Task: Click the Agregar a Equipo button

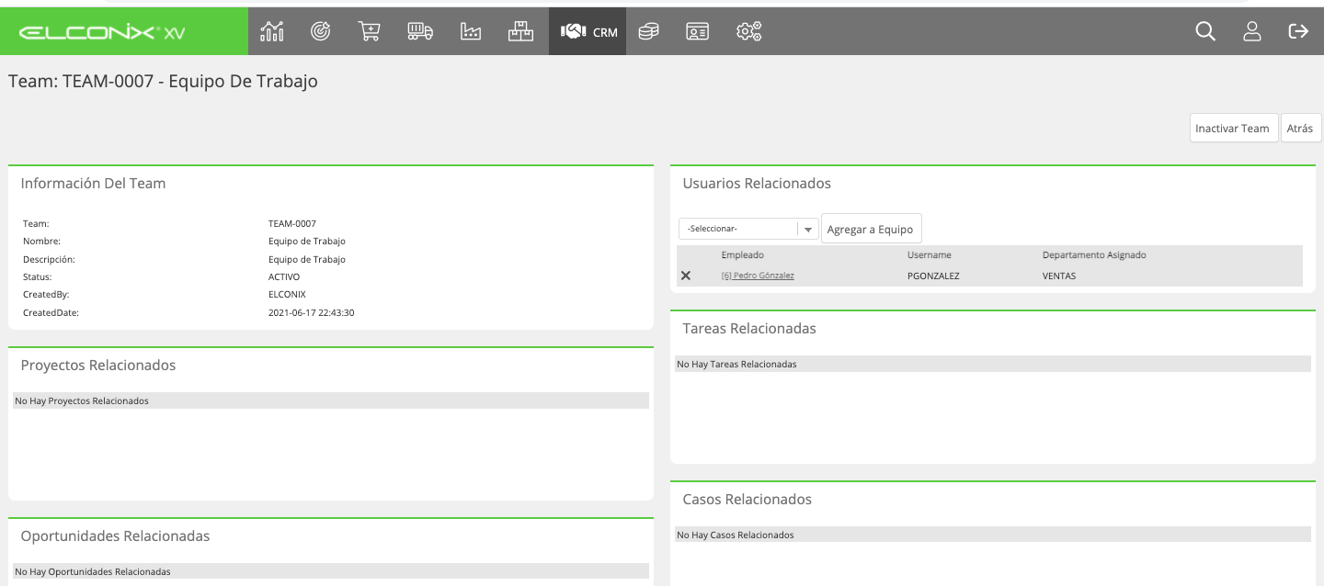Action: [x=870, y=229]
